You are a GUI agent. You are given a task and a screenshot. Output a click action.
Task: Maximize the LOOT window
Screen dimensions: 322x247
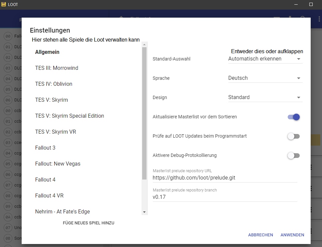click(311, 5)
